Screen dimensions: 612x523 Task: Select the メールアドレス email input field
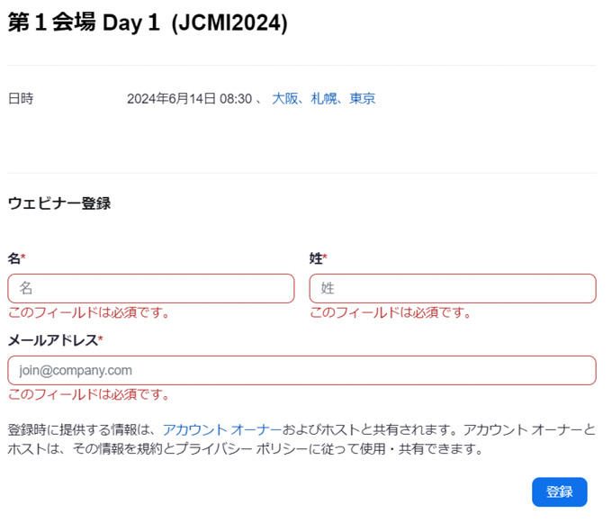coord(301,370)
